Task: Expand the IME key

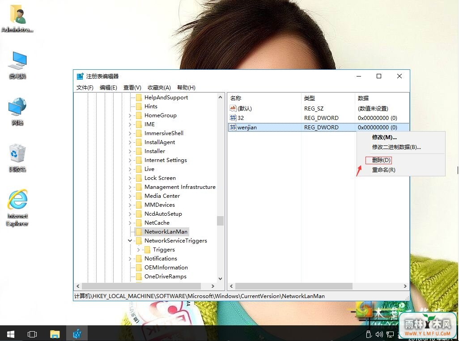Action: 130,124
